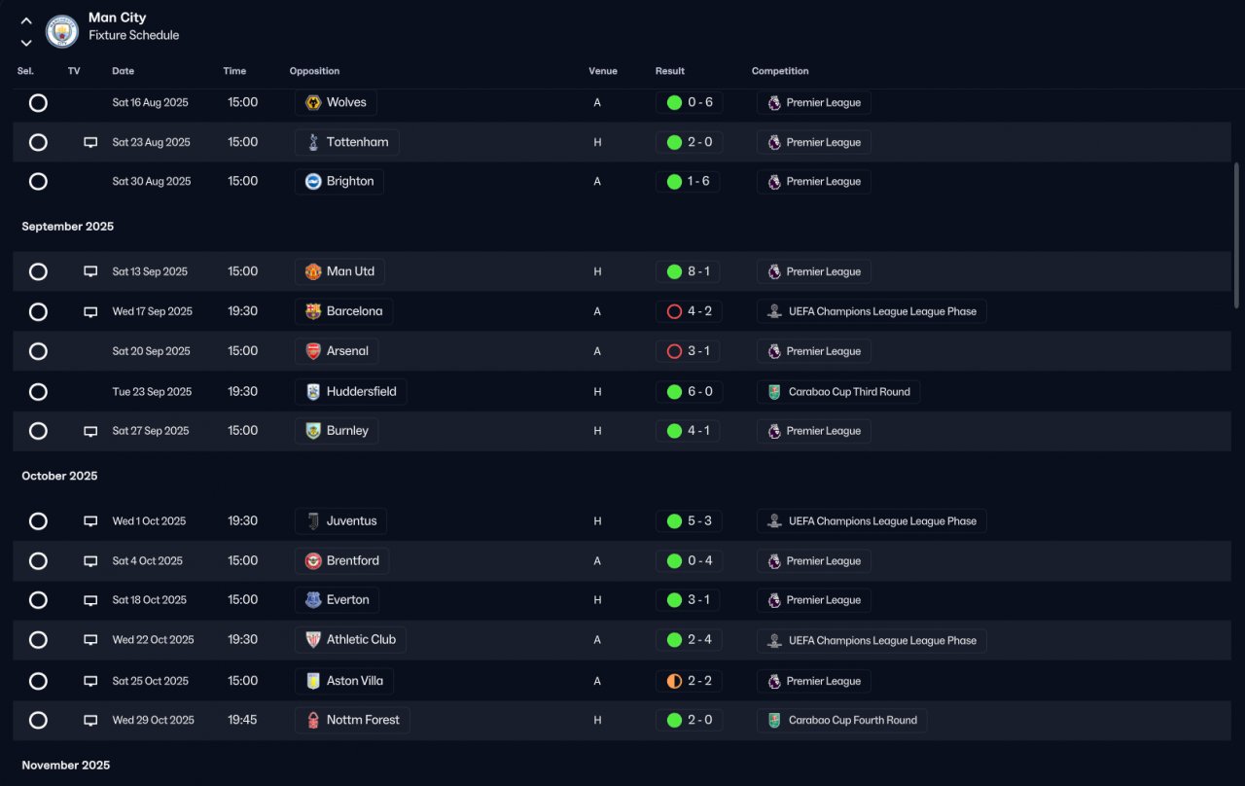
Task: Click the Champions League icon on Athletic Club row
Action: tap(774, 640)
